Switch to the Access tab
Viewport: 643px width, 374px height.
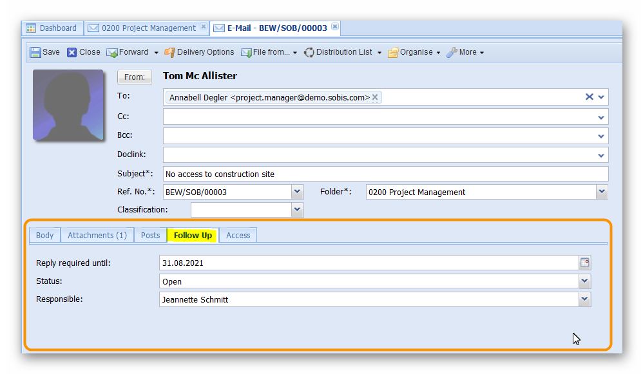coord(238,235)
